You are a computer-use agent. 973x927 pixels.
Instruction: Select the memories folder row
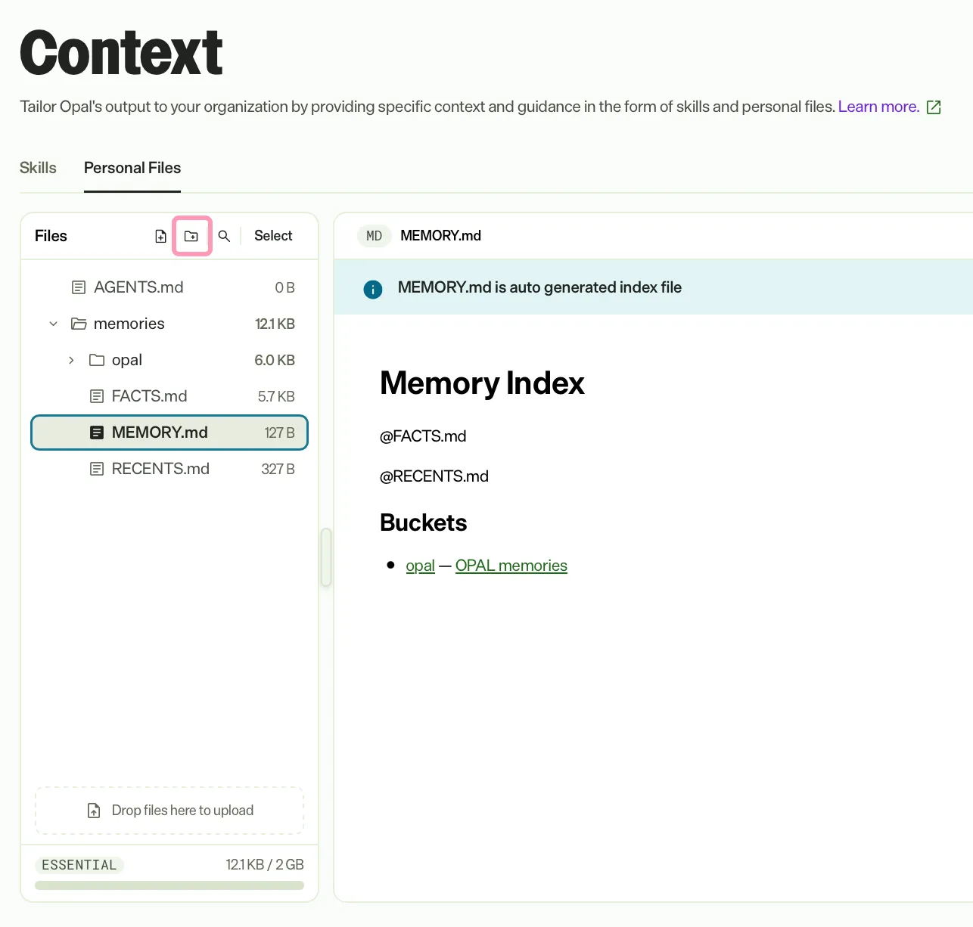coord(169,324)
